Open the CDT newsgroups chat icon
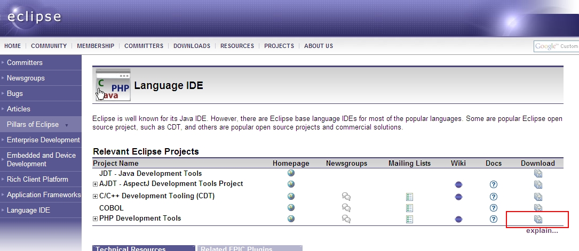 point(346,197)
